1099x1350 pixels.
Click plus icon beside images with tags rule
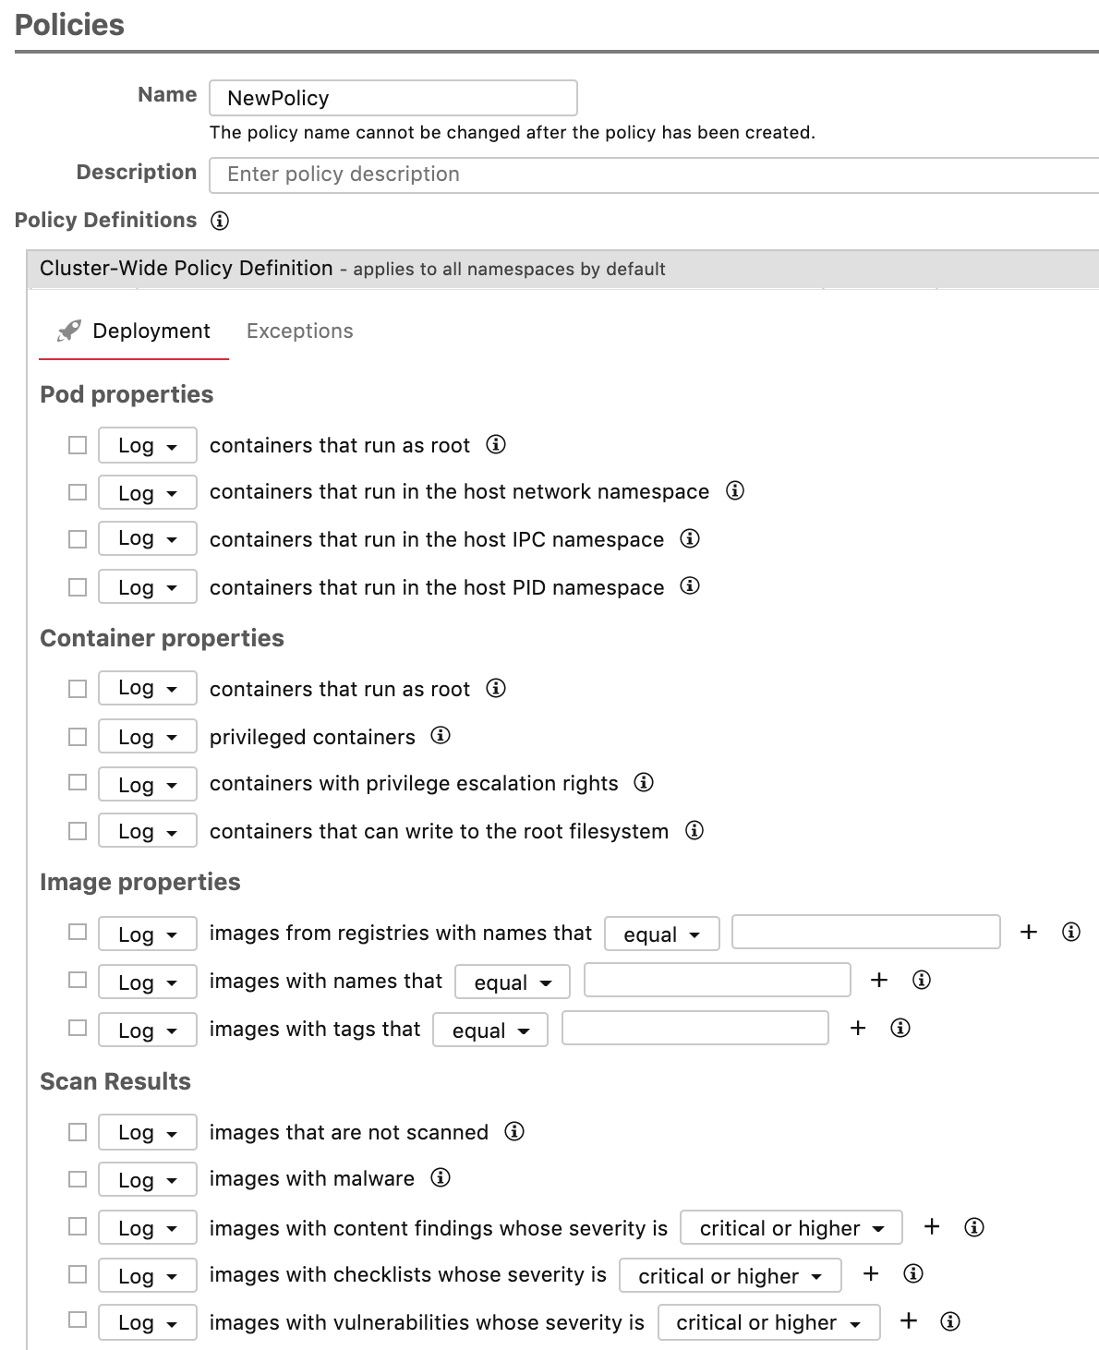[858, 1028]
